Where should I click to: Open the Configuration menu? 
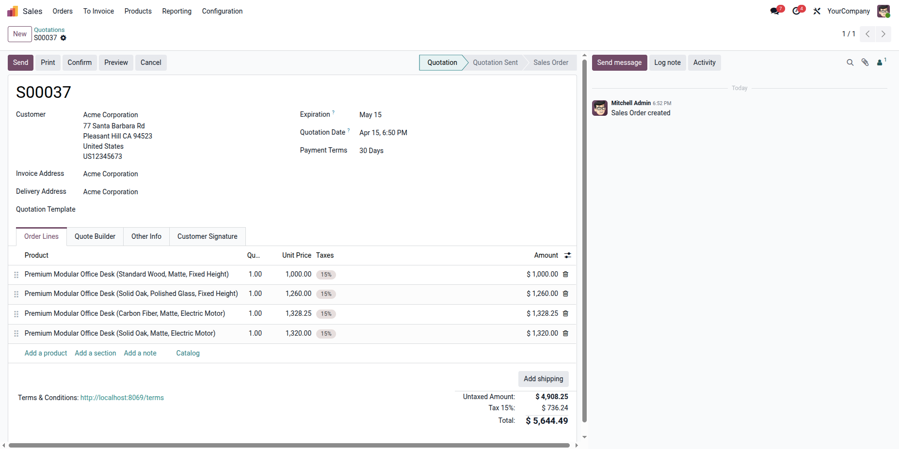tap(222, 11)
